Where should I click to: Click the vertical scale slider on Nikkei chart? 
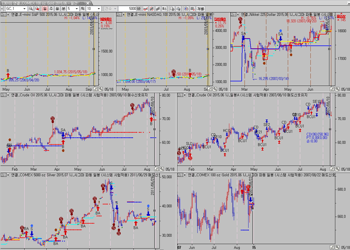tap(329, 49)
